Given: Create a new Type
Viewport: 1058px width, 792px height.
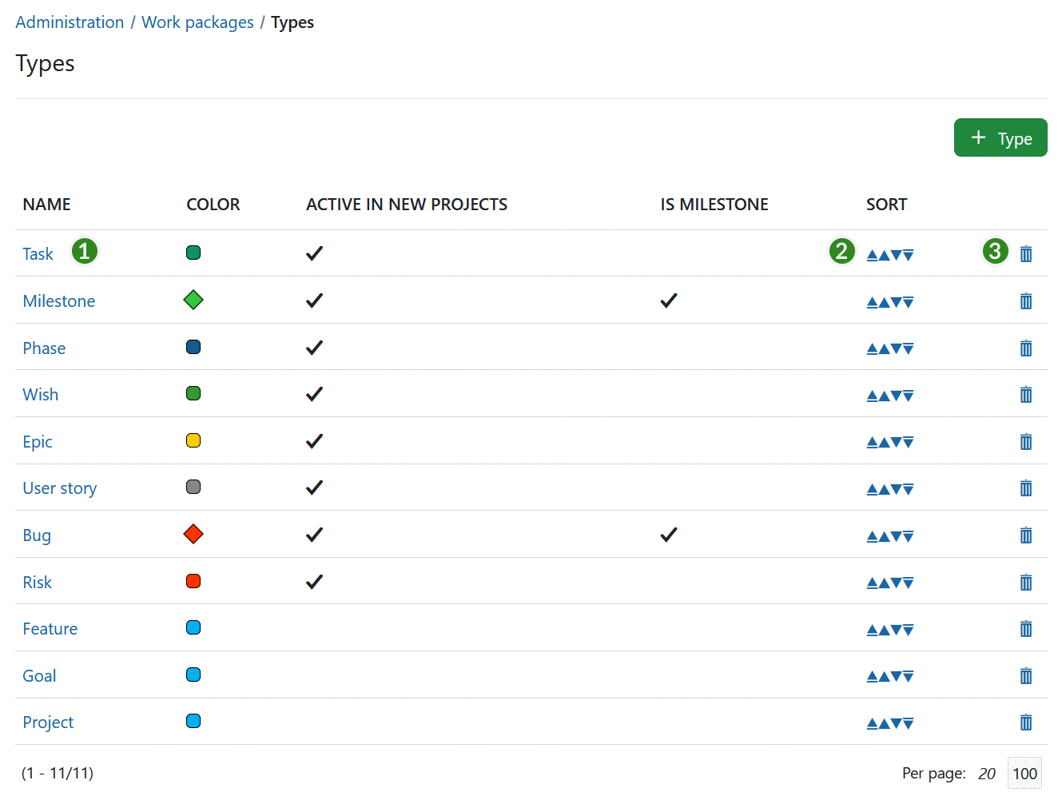Looking at the screenshot, I should click(1000, 137).
